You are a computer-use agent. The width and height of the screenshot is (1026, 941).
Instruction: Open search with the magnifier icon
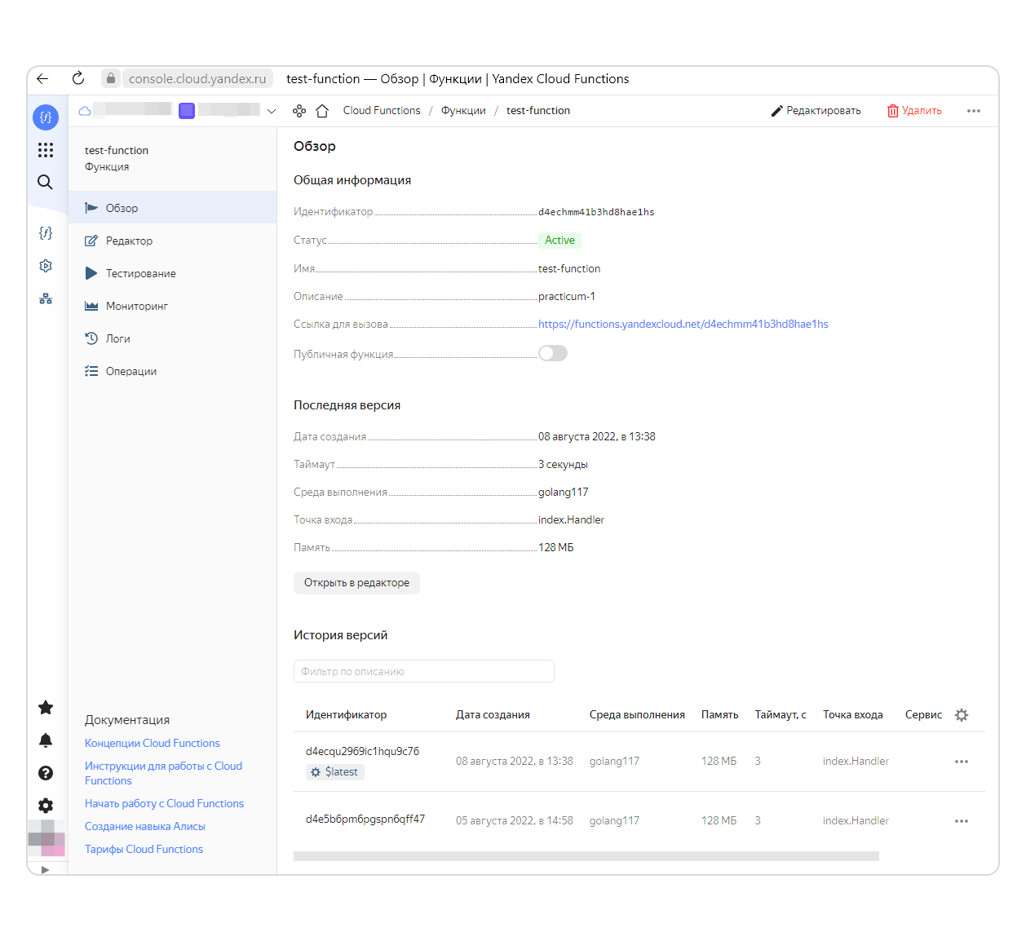46,182
